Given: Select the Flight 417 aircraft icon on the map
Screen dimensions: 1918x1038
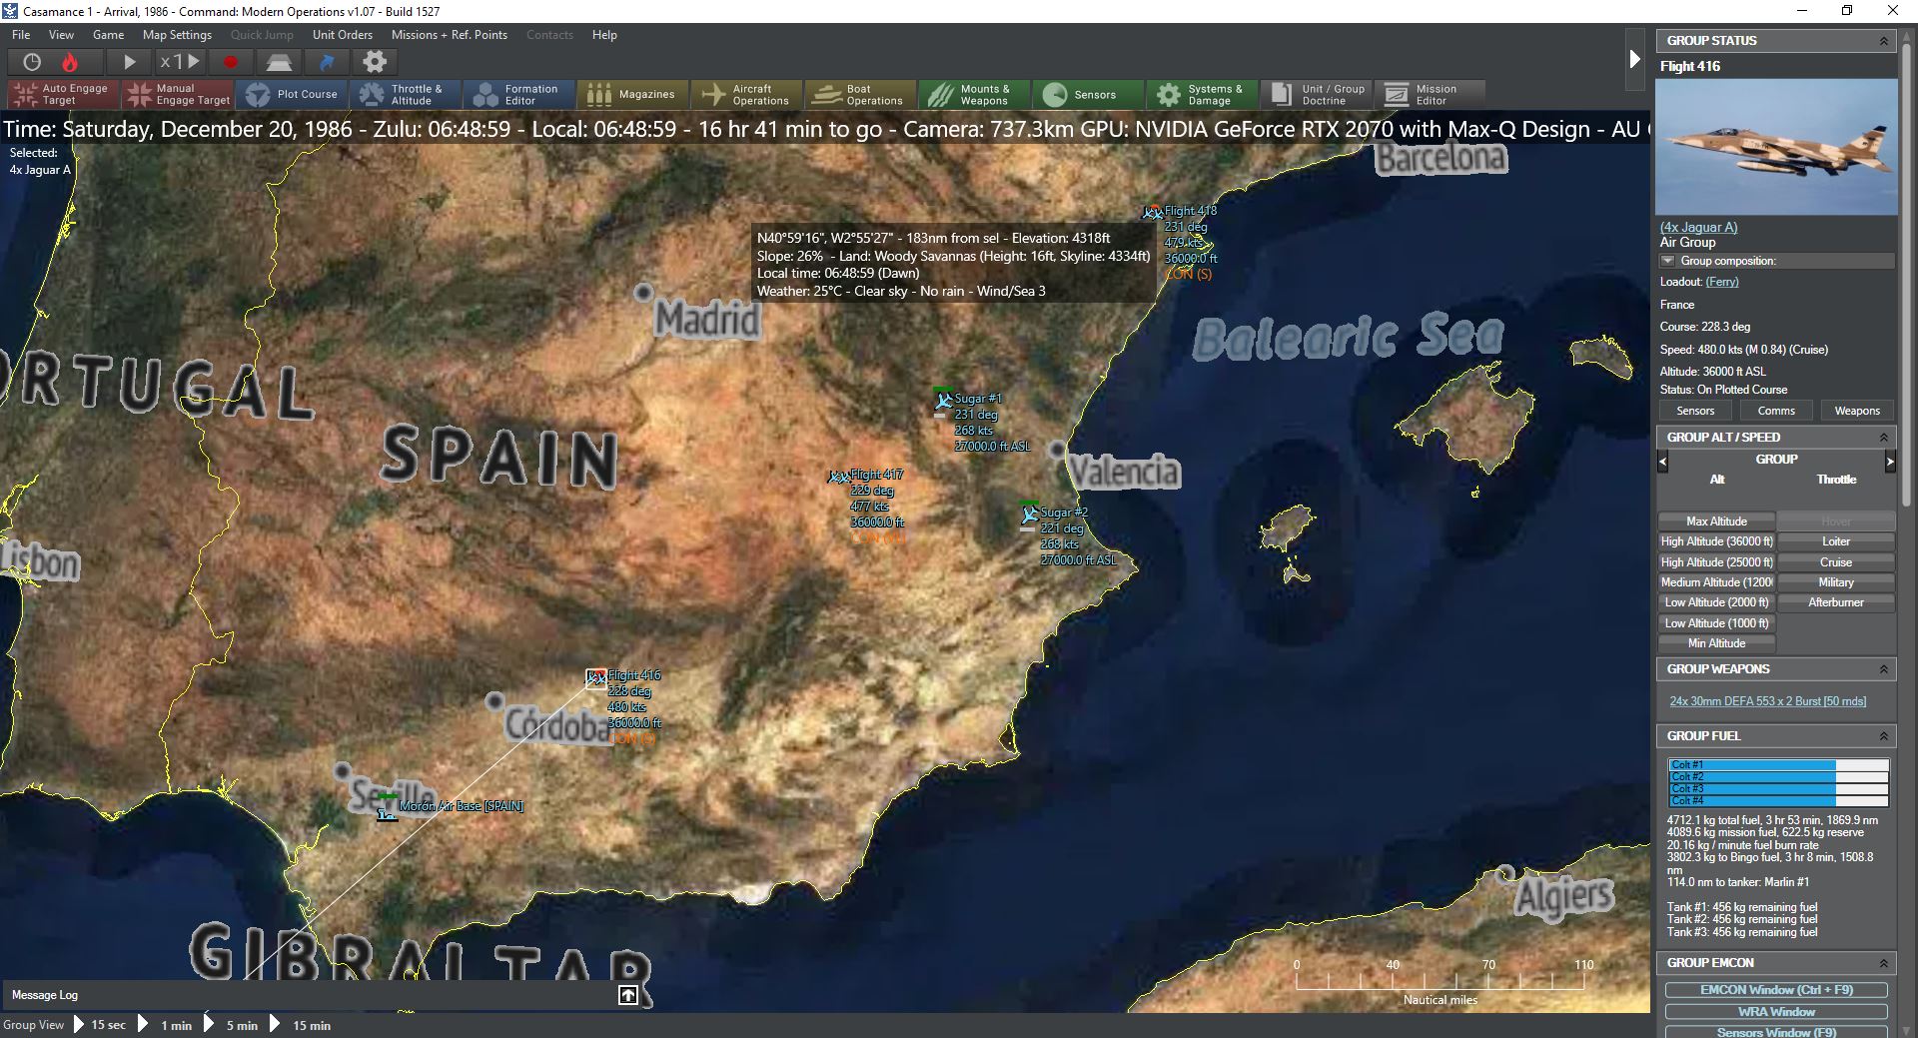Looking at the screenshot, I should [x=839, y=477].
